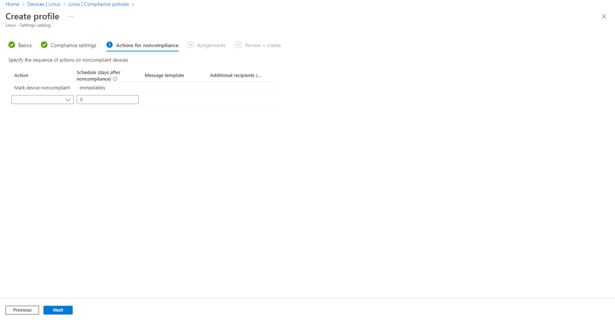615x320 pixels.
Task: Open the Devices | Linux breadcrumb link
Action: 44,4
